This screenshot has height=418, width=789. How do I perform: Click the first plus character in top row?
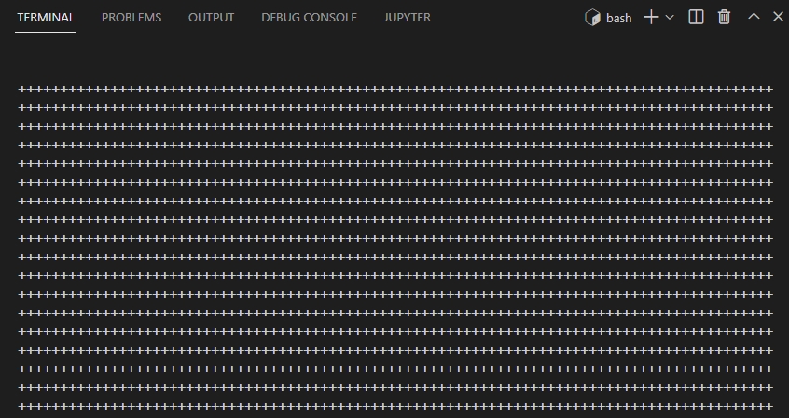21,90
